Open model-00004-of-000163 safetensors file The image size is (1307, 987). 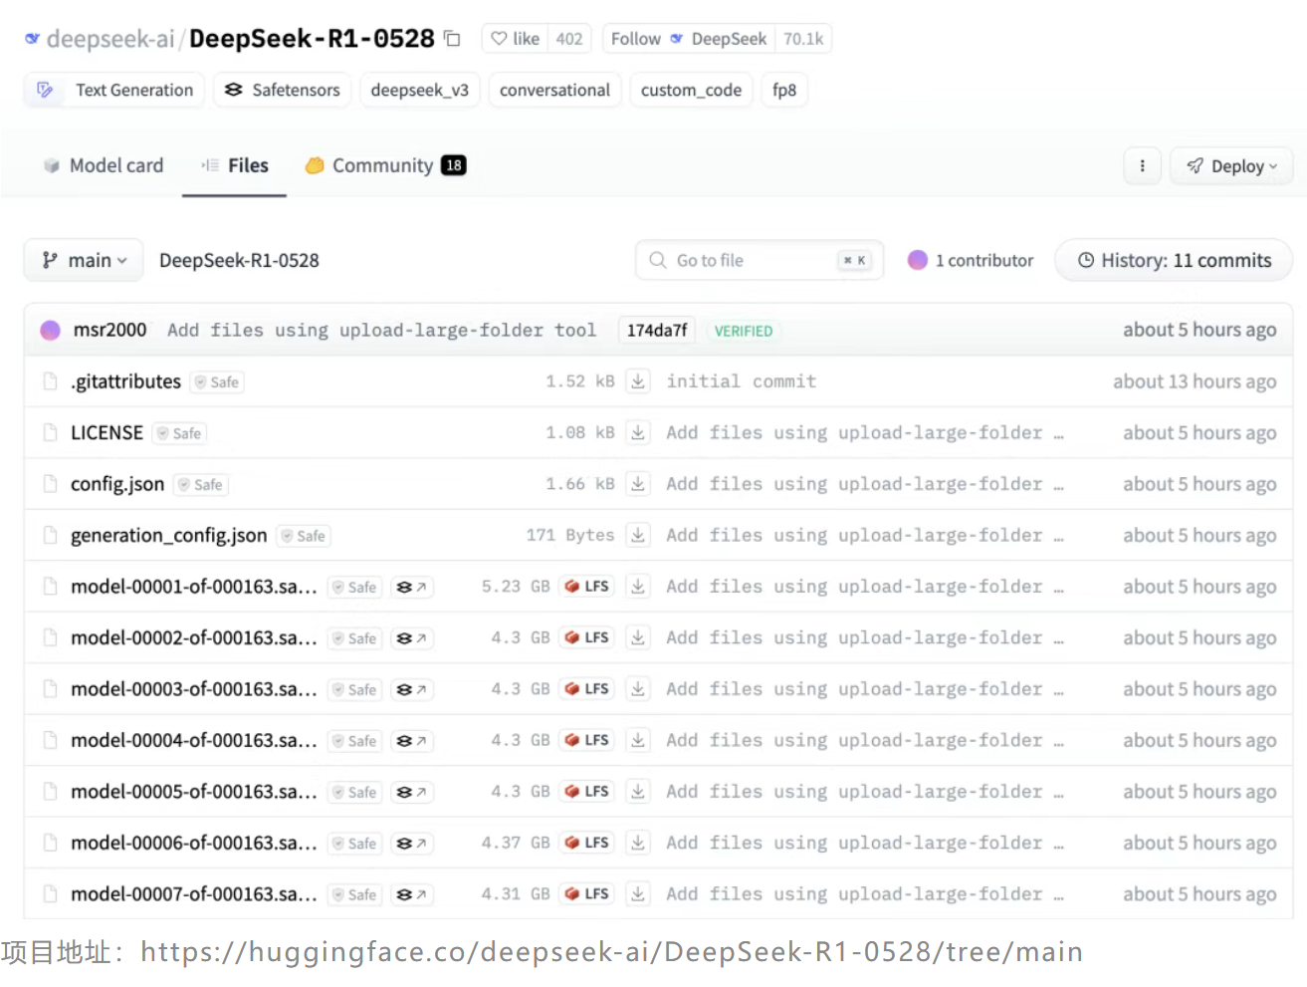pos(194,740)
